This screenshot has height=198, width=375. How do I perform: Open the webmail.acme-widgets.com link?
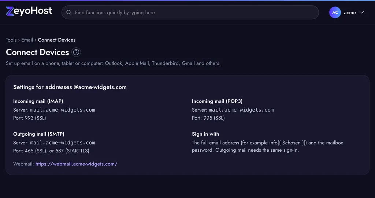tap(76, 164)
